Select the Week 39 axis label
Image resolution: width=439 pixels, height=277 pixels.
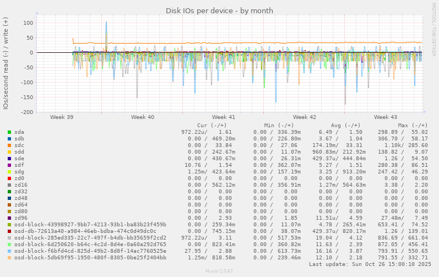(62, 117)
